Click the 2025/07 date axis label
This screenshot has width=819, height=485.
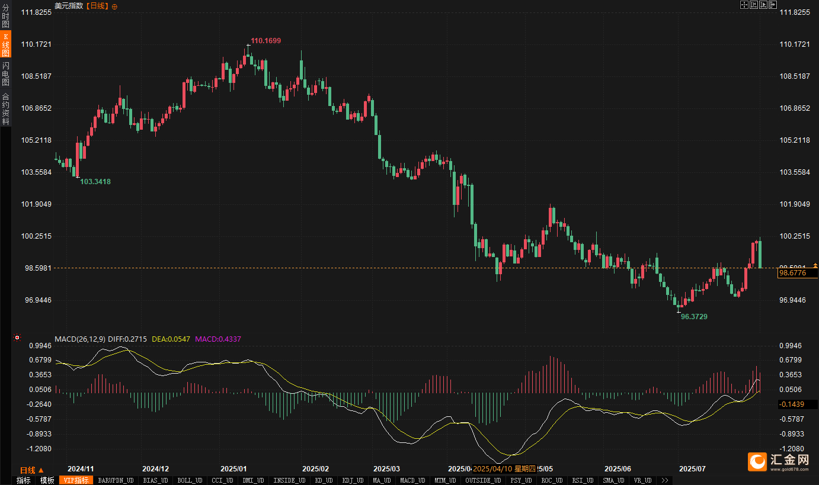692,468
